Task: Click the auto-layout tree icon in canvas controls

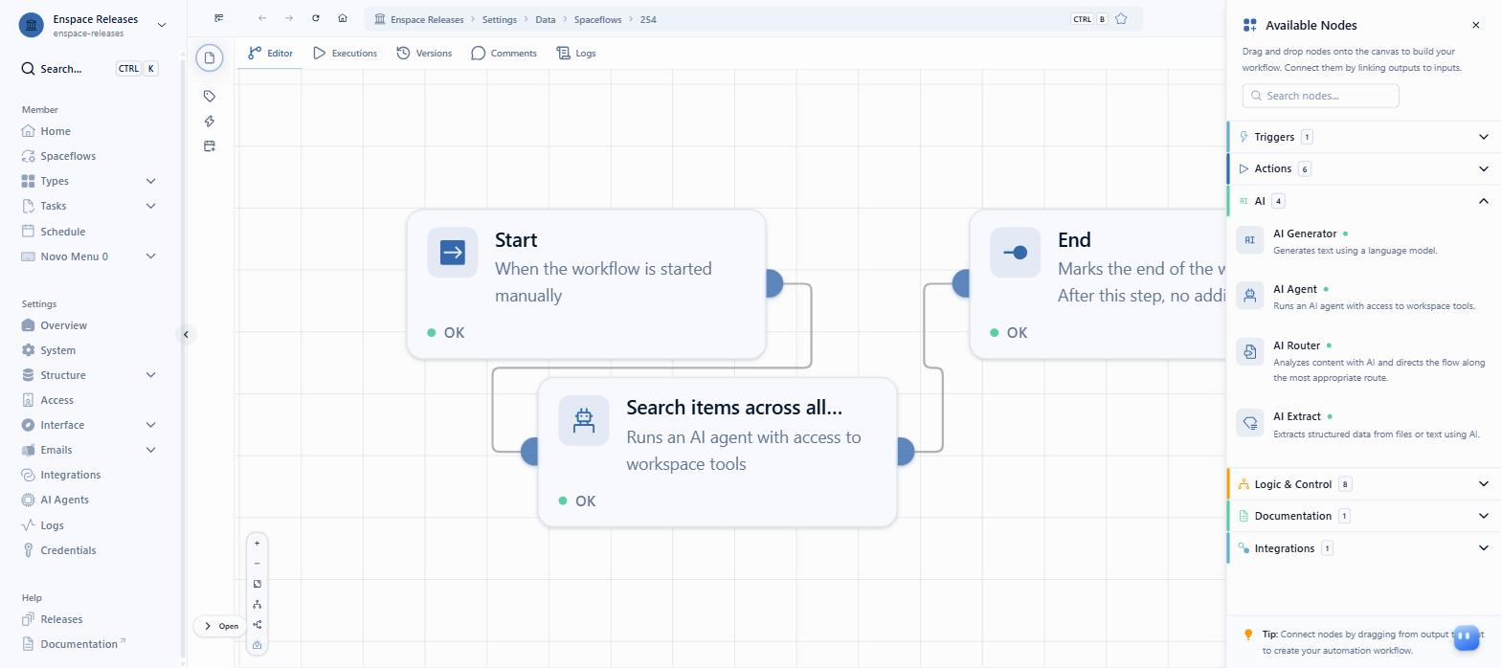Action: [257, 605]
